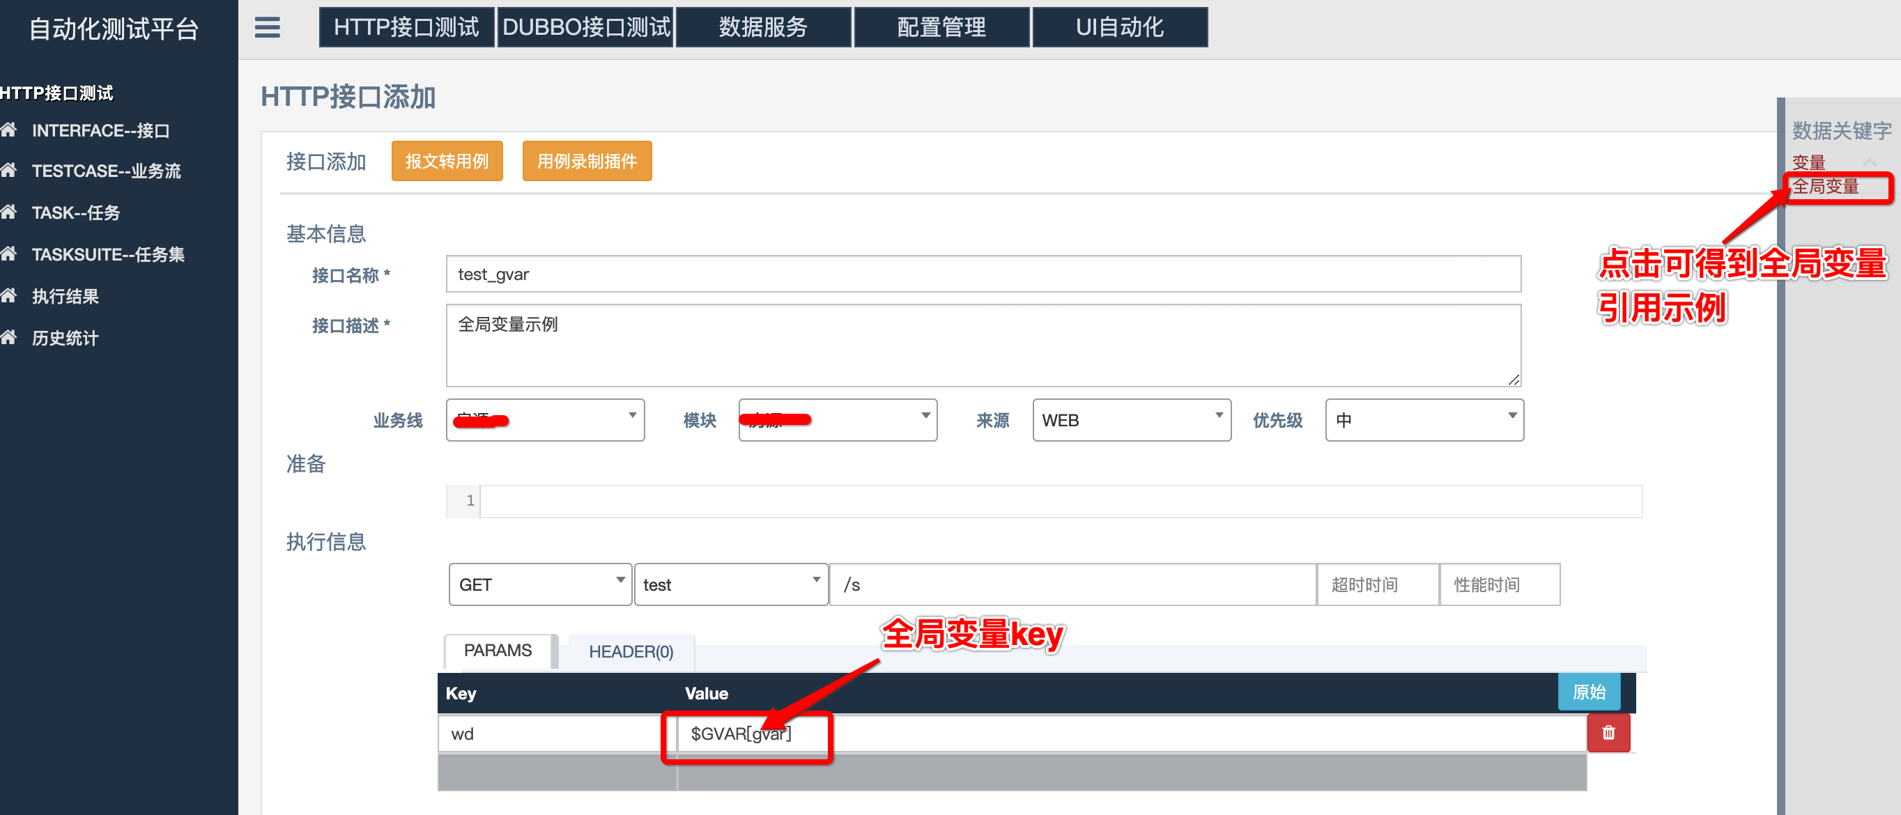
Task: Click the home icon beside TASK--任务
Action: 9,212
